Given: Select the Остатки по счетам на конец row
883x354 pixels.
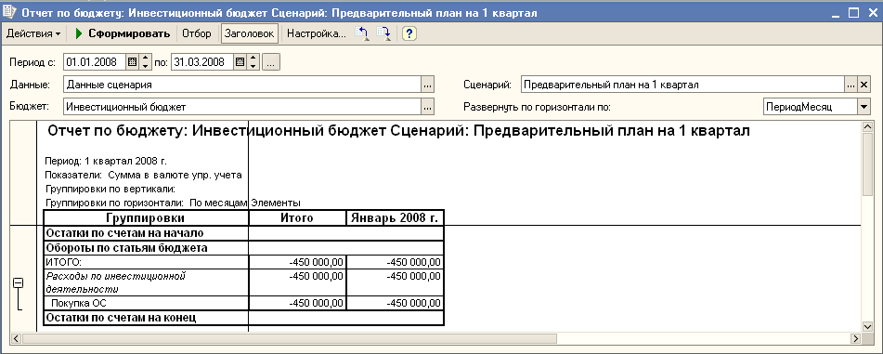Looking at the screenshot, I should (244, 318).
